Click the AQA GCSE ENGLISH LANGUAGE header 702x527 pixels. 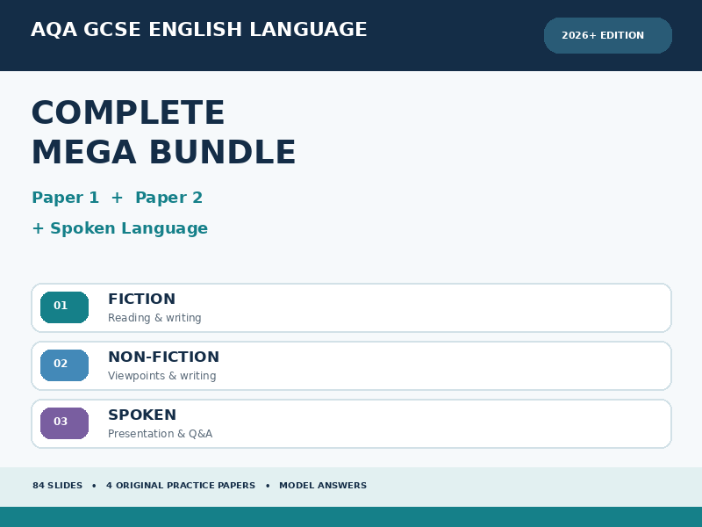coord(199,30)
